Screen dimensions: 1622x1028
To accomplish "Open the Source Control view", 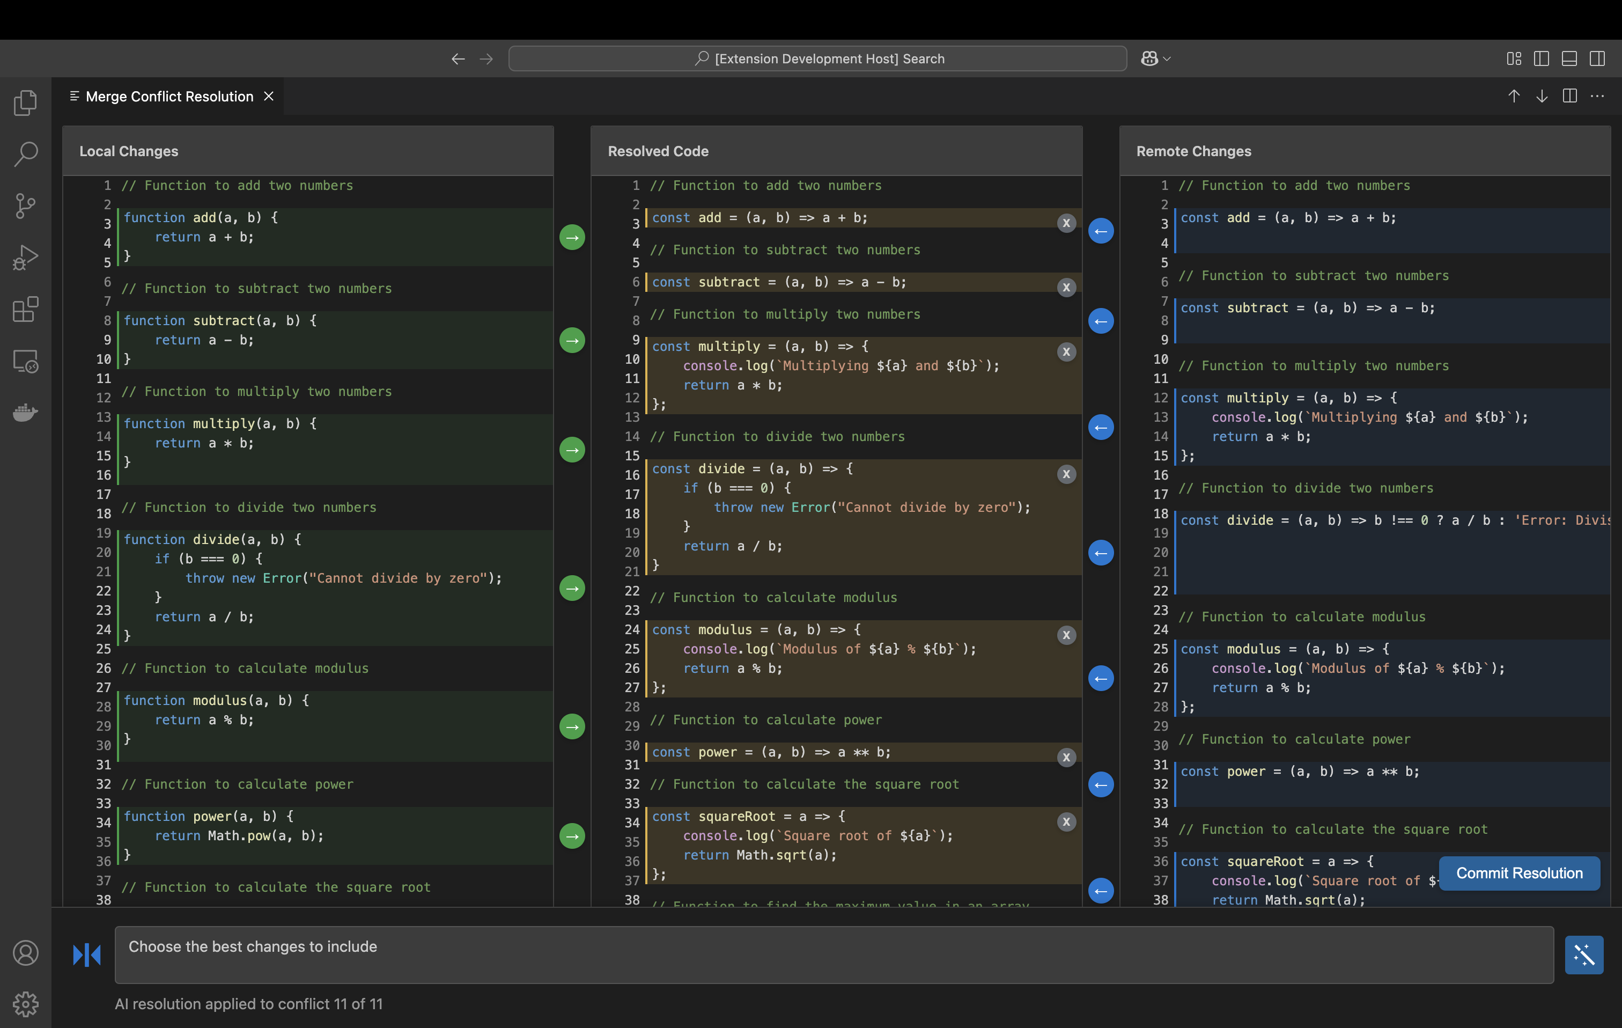I will click(x=25, y=205).
